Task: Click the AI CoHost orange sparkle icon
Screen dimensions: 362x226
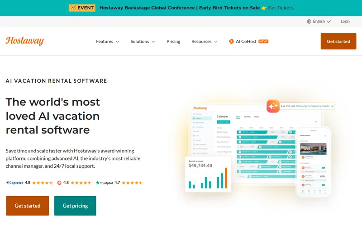Action: click(231, 41)
